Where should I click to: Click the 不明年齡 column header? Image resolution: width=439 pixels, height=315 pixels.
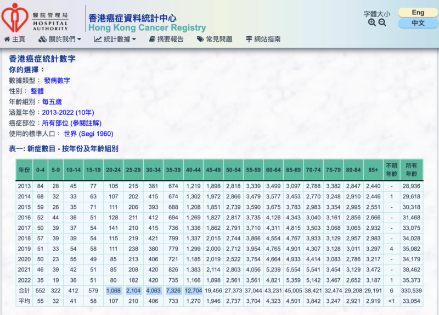pyautogui.click(x=392, y=170)
